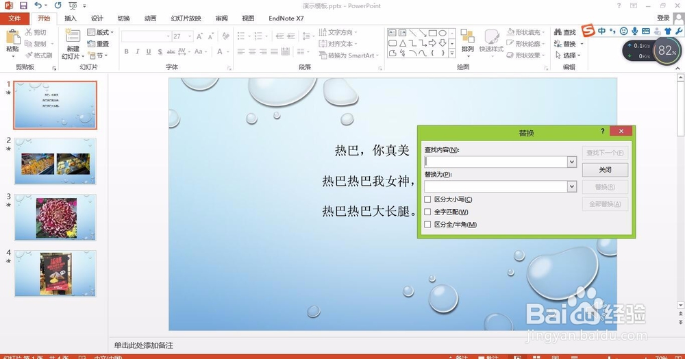Switch to the Animations (动画) tab
685x359 pixels.
point(150,18)
